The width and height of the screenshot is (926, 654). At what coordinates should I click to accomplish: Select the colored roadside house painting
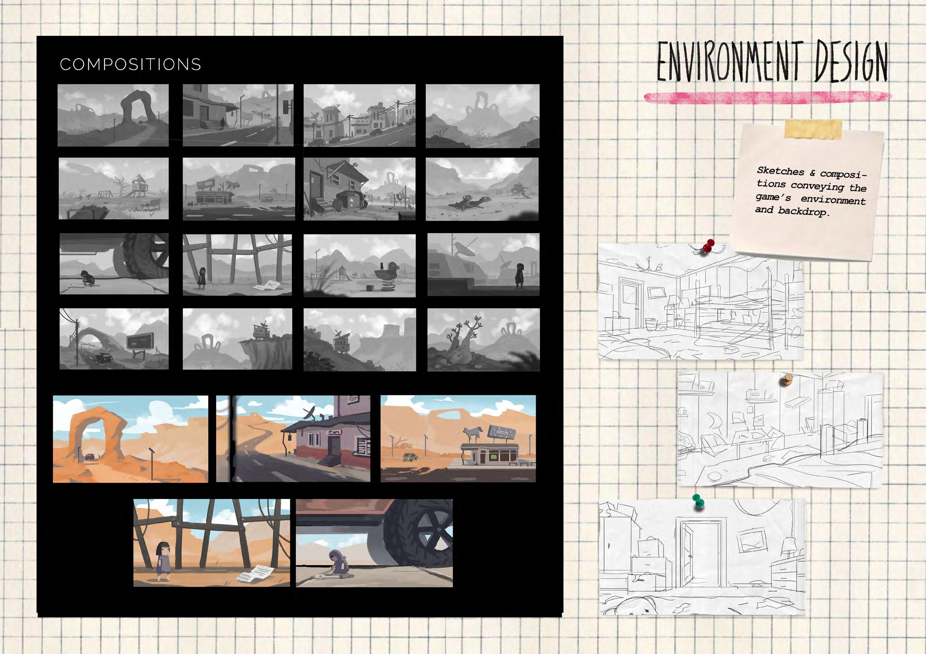[293, 439]
